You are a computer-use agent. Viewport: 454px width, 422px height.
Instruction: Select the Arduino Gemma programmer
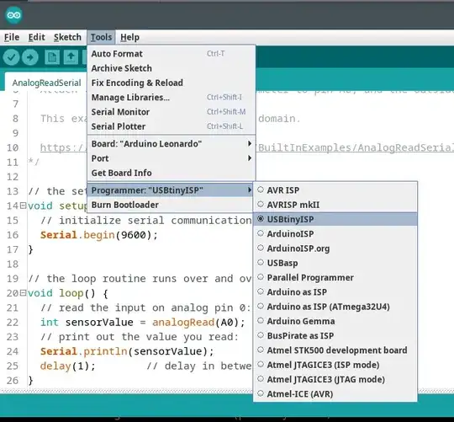pyautogui.click(x=335, y=321)
